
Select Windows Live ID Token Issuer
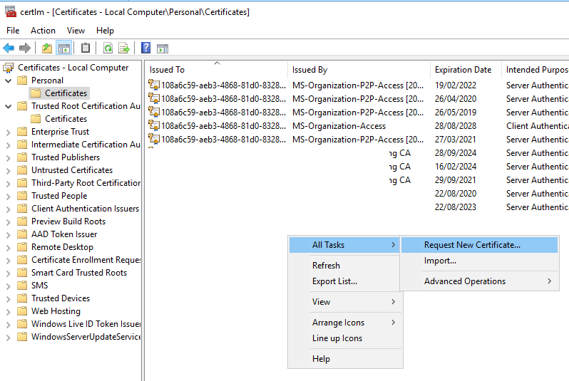(86, 324)
